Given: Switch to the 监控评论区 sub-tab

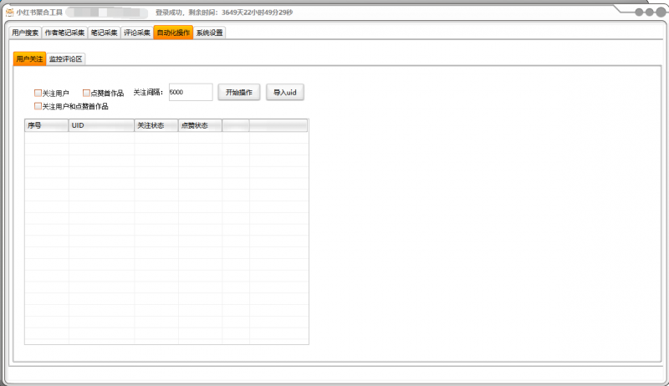Looking at the screenshot, I should tap(65, 59).
